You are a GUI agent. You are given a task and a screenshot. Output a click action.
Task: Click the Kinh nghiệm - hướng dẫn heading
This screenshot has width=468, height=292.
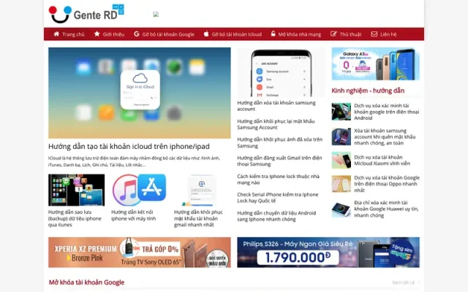[368, 91]
